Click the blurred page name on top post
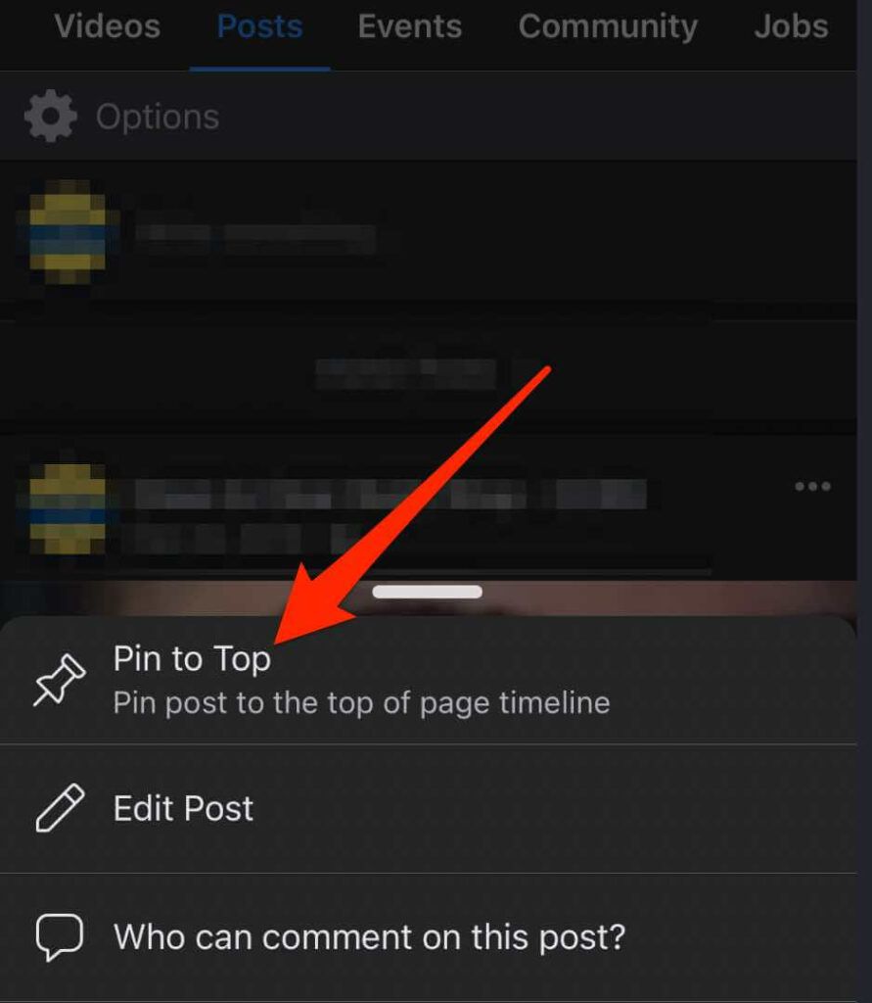This screenshot has height=1003, width=872. 254,239
